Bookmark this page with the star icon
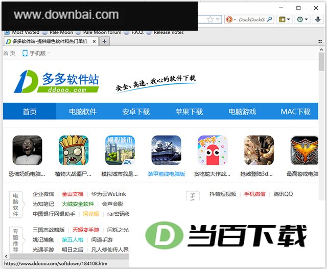The width and height of the screenshot is (327, 269). click(x=210, y=19)
